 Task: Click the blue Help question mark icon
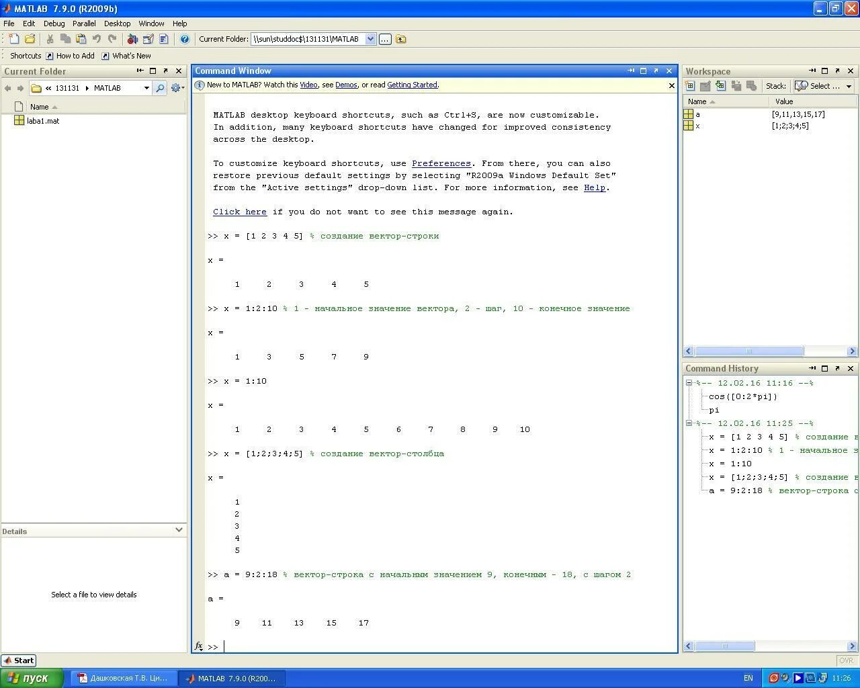(x=185, y=39)
